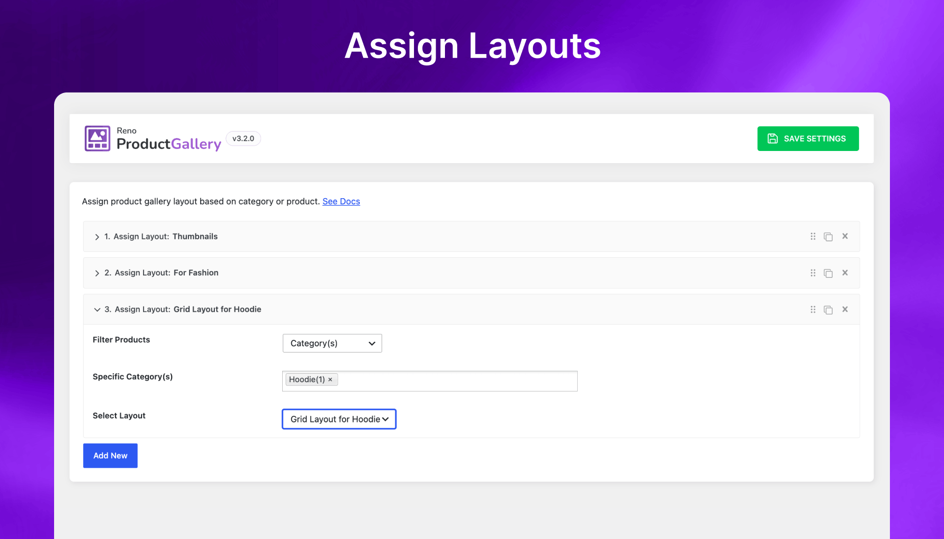Screen dimensions: 944x539
Task: Remove the Hoodie(1) category tag
Action: [x=330, y=380]
